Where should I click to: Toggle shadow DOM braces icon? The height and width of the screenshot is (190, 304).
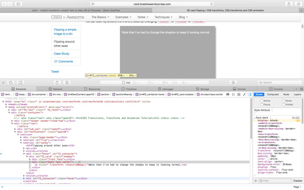[233, 94]
